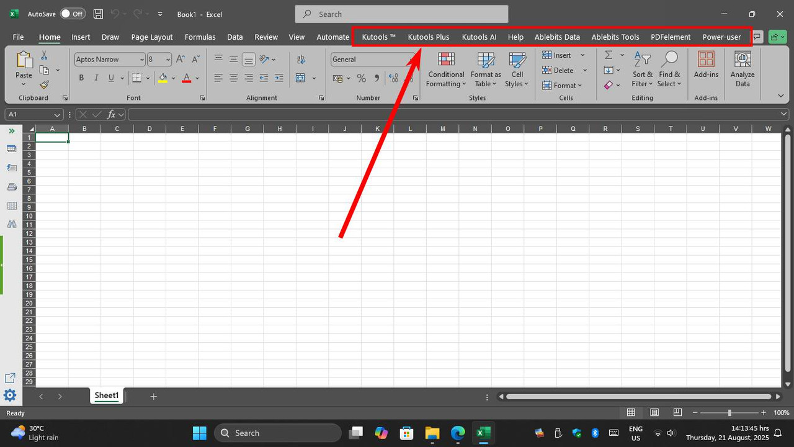
Task: Apply the yellow Fill Color swatch
Action: coord(163,78)
